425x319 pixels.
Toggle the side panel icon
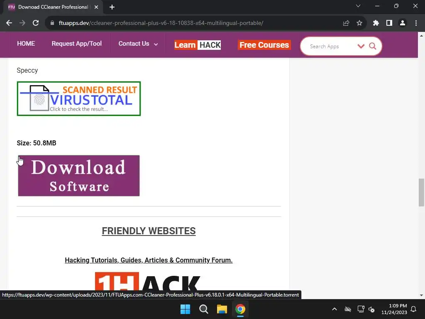coord(389,23)
